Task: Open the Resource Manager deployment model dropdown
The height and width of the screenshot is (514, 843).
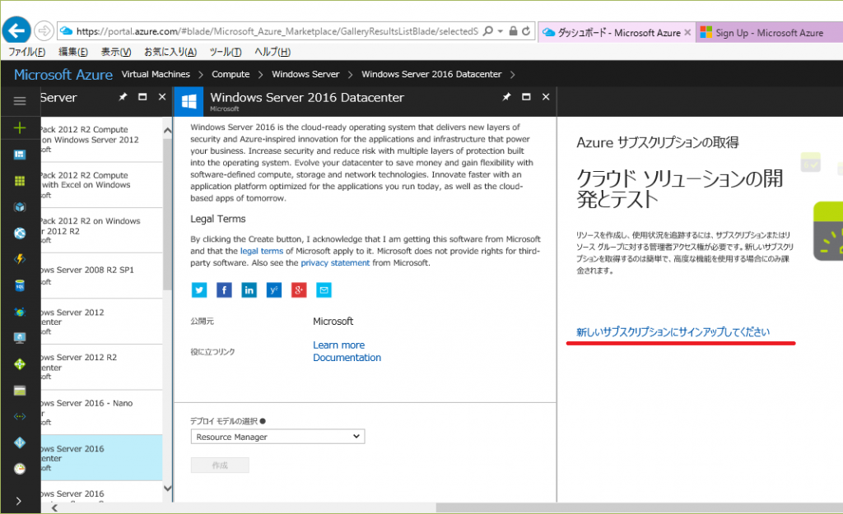Action: [278, 437]
